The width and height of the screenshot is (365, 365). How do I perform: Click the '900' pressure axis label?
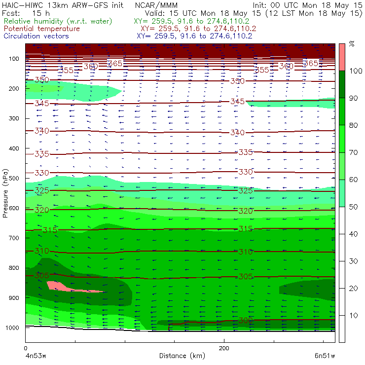click(14, 298)
